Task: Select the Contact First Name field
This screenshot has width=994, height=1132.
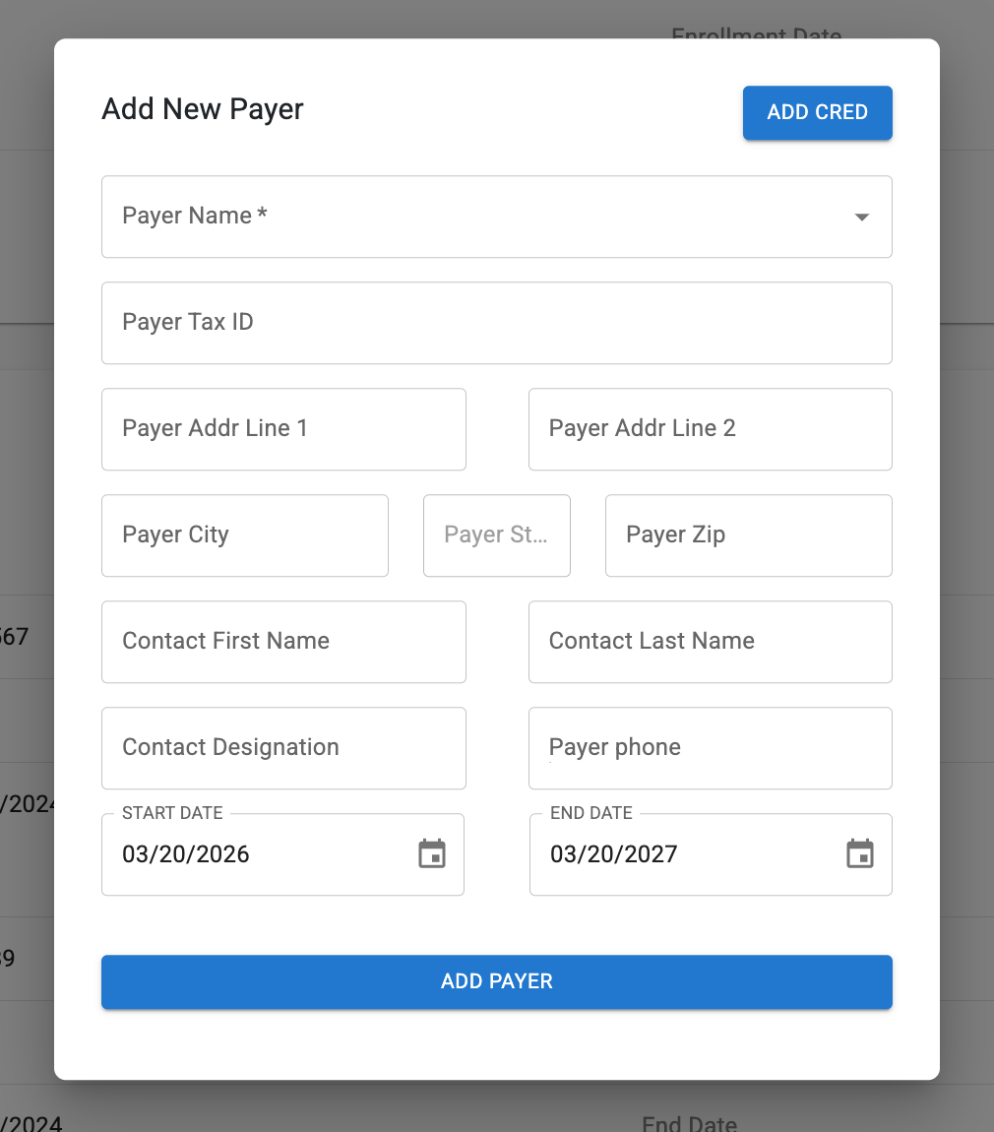Action: (283, 642)
